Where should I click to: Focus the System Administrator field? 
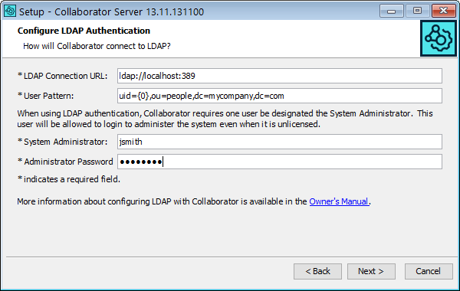coord(280,142)
